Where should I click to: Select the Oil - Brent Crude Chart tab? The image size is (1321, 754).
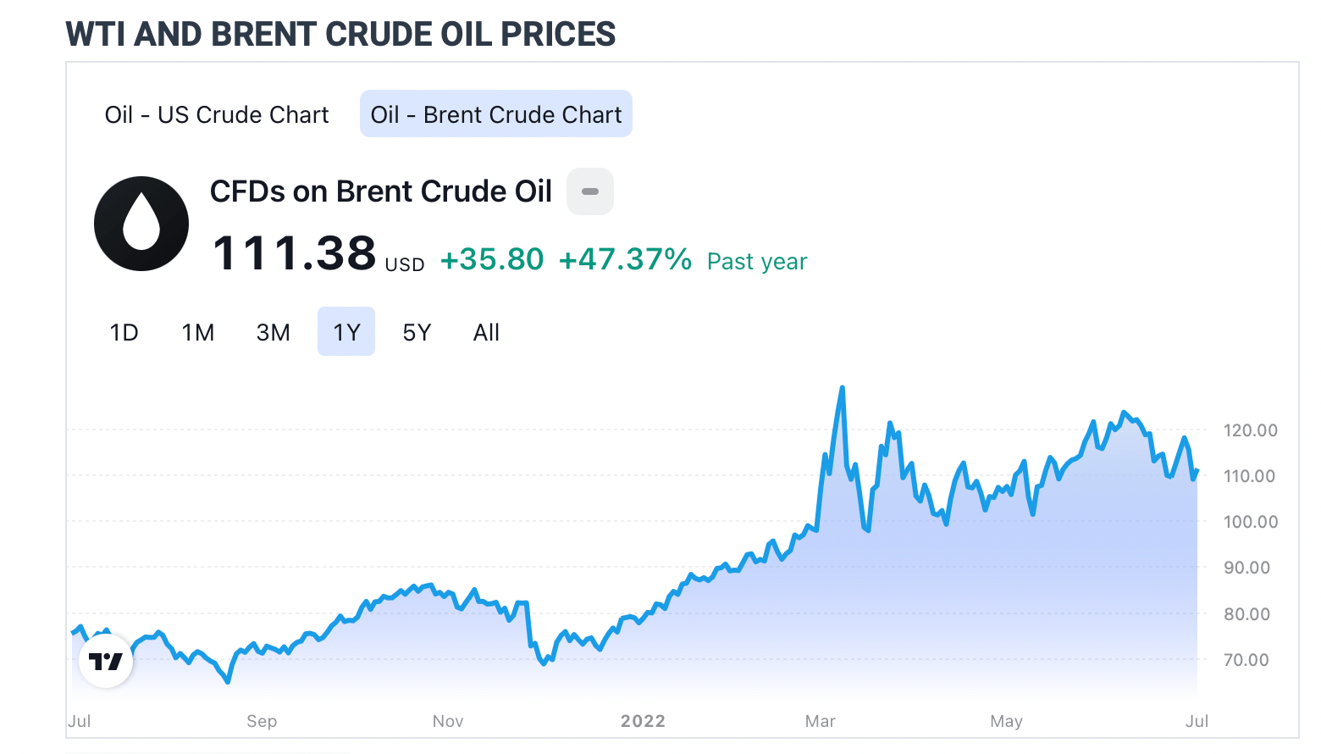(496, 114)
